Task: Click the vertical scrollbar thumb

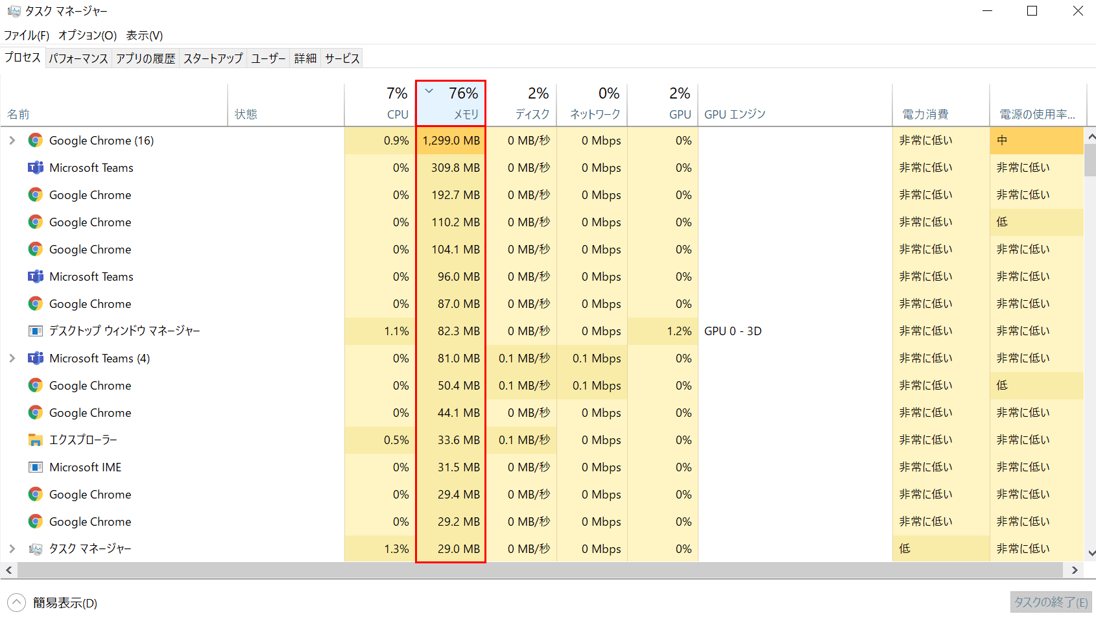Action: [1091, 159]
